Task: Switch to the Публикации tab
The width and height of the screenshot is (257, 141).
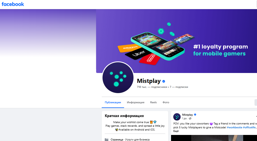Action: 113,102
